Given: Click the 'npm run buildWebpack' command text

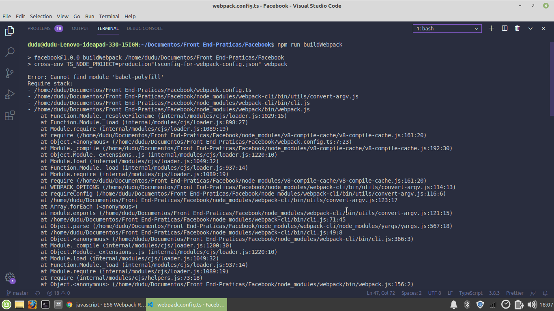Looking at the screenshot, I should pos(310,45).
